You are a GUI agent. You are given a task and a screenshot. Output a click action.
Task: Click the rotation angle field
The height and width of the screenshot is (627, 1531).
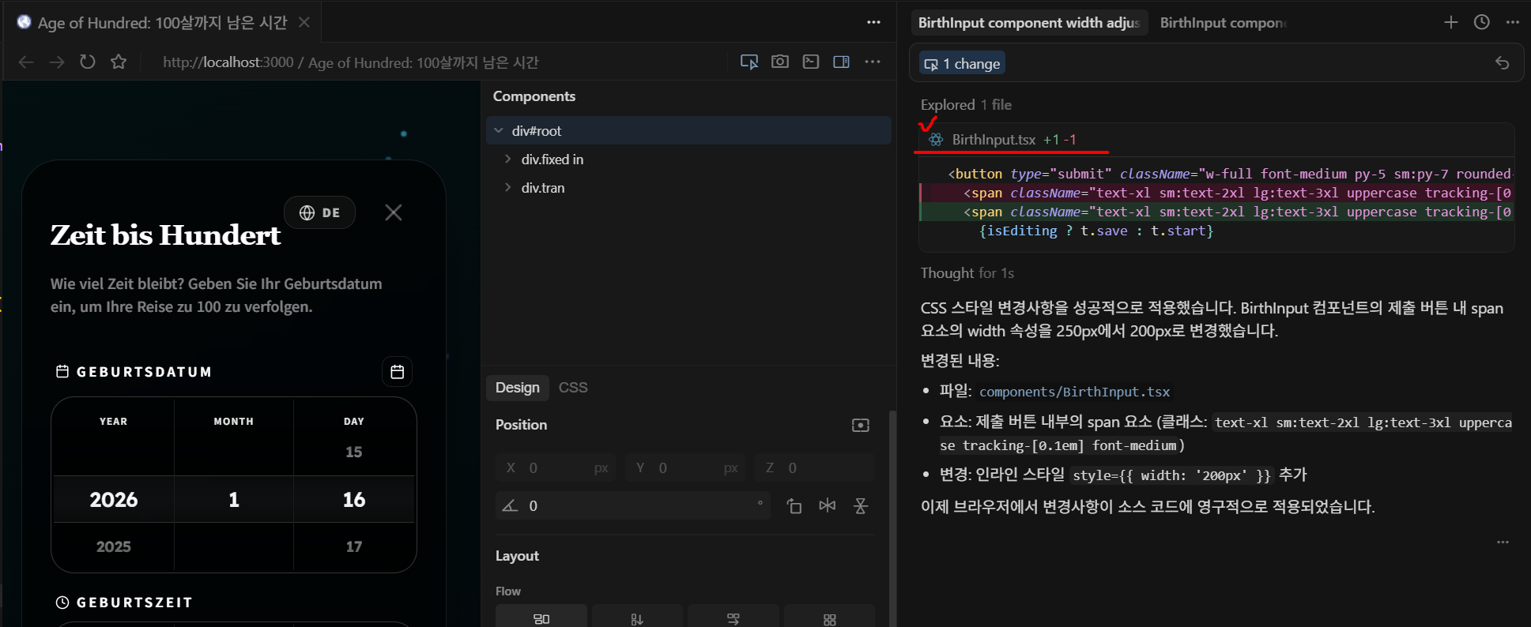(634, 505)
